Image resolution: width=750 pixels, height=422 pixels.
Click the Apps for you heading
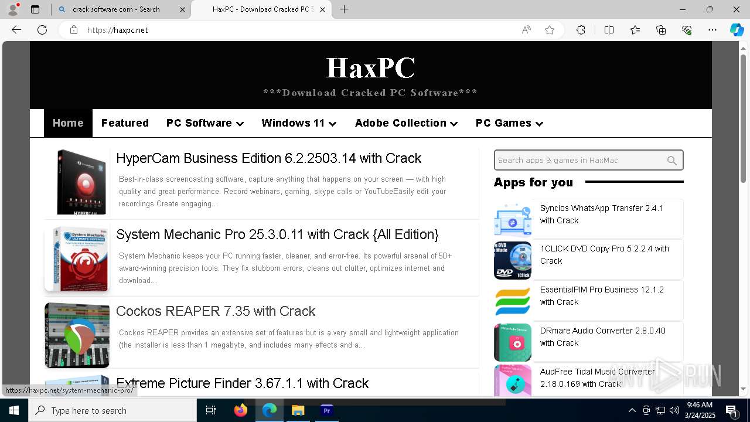[533, 182]
